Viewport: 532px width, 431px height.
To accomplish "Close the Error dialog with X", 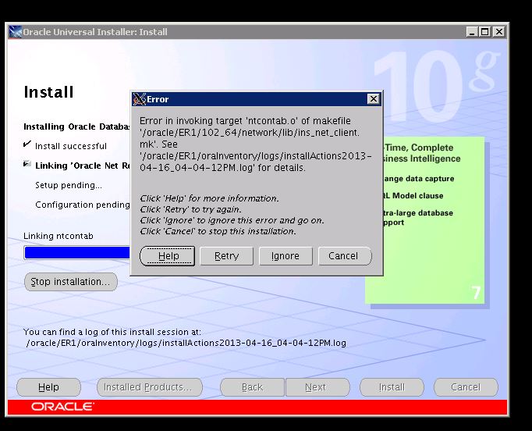I will (373, 99).
